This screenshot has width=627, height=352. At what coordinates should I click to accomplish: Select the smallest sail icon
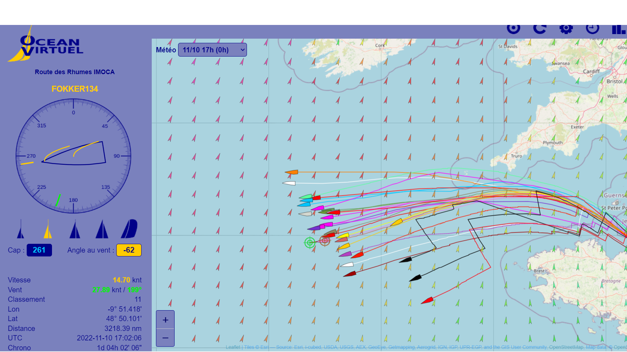[x=21, y=229]
